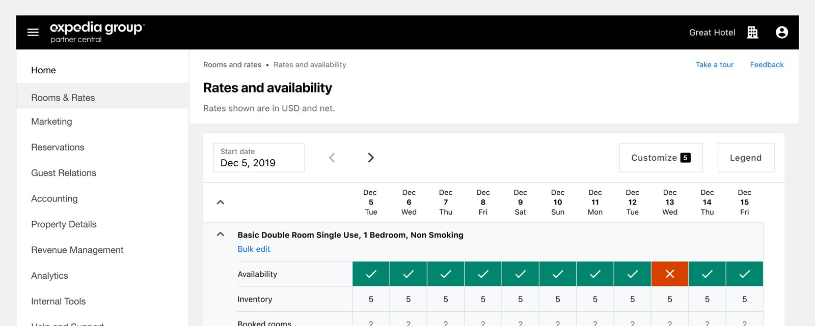Screen dimensions: 815x326
Task: Select Rooms & Rates in the sidebar
Action: tap(102, 96)
